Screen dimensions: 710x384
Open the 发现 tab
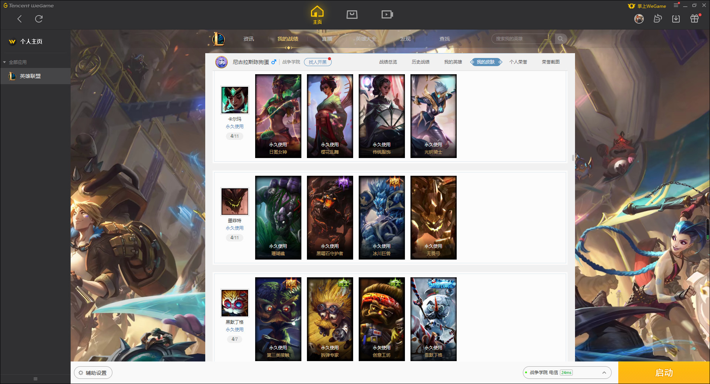[405, 39]
